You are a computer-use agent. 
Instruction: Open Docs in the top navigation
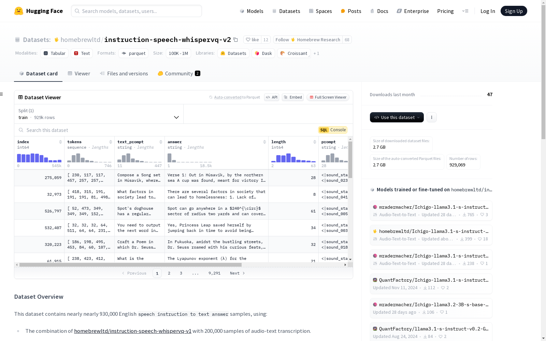tap(379, 11)
